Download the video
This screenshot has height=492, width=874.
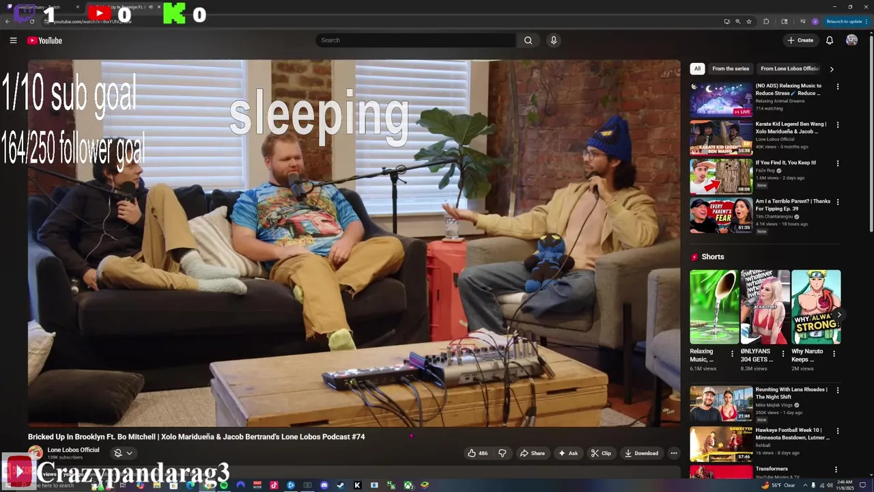pyautogui.click(x=641, y=453)
